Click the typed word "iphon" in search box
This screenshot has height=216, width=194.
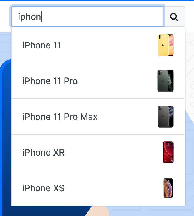click(x=29, y=17)
